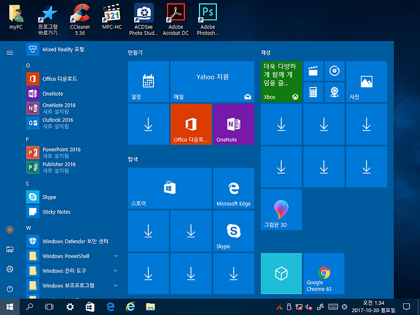Image resolution: width=420 pixels, height=315 pixels.
Task: Open the 일정 calendar tile
Action: (148, 82)
